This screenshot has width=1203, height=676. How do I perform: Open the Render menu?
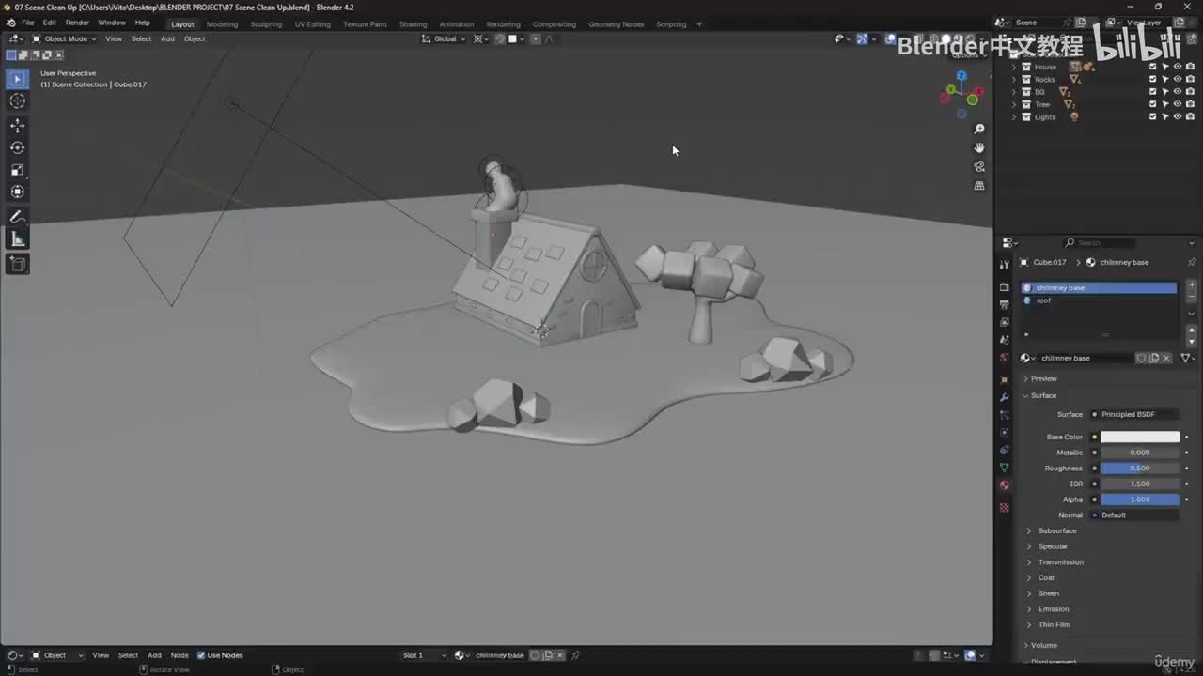click(77, 23)
